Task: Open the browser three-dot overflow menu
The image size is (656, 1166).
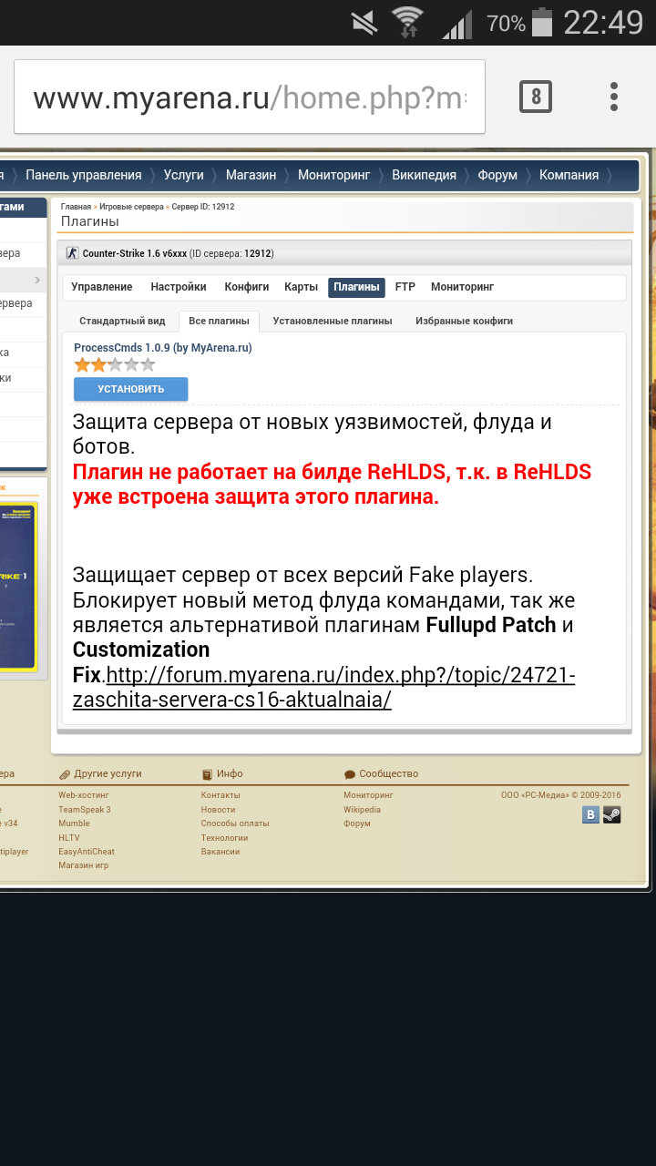Action: 614,96
